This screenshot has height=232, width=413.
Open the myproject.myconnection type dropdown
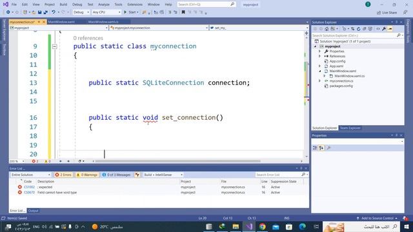159,28
